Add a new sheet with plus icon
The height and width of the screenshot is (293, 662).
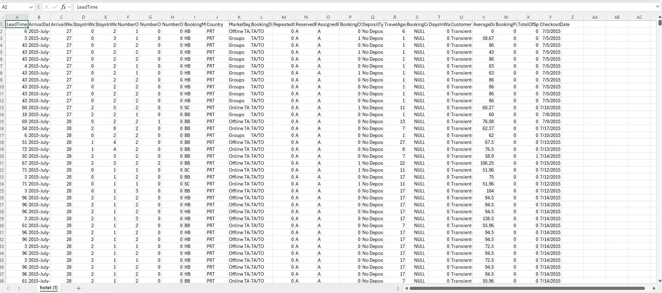point(78,288)
